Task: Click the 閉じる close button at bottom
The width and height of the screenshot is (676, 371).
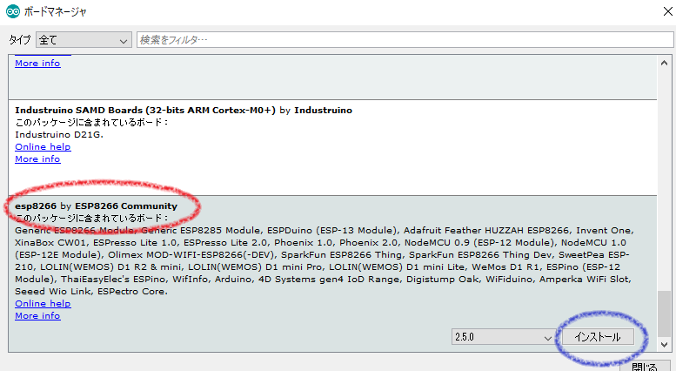Action: (645, 367)
